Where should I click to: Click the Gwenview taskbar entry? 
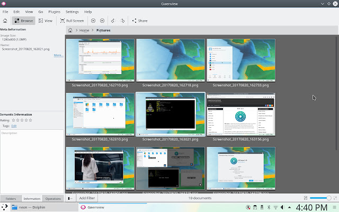pyautogui.click(x=113, y=207)
